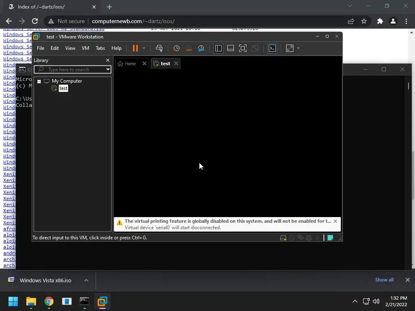Image resolution: width=415 pixels, height=311 pixels.
Task: Open the volume control in system tray
Action: click(x=376, y=301)
